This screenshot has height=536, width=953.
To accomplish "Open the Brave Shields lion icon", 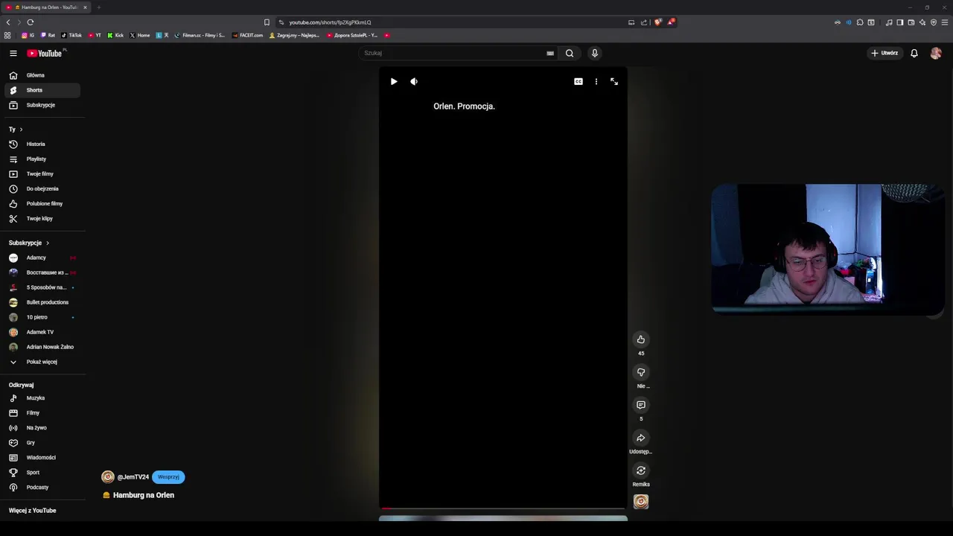I will [x=657, y=22].
